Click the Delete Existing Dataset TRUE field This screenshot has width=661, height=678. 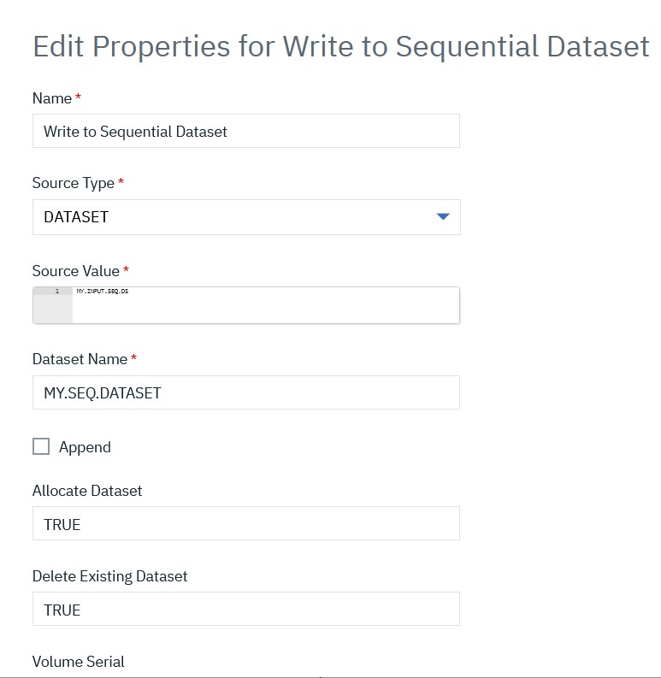[x=246, y=609]
